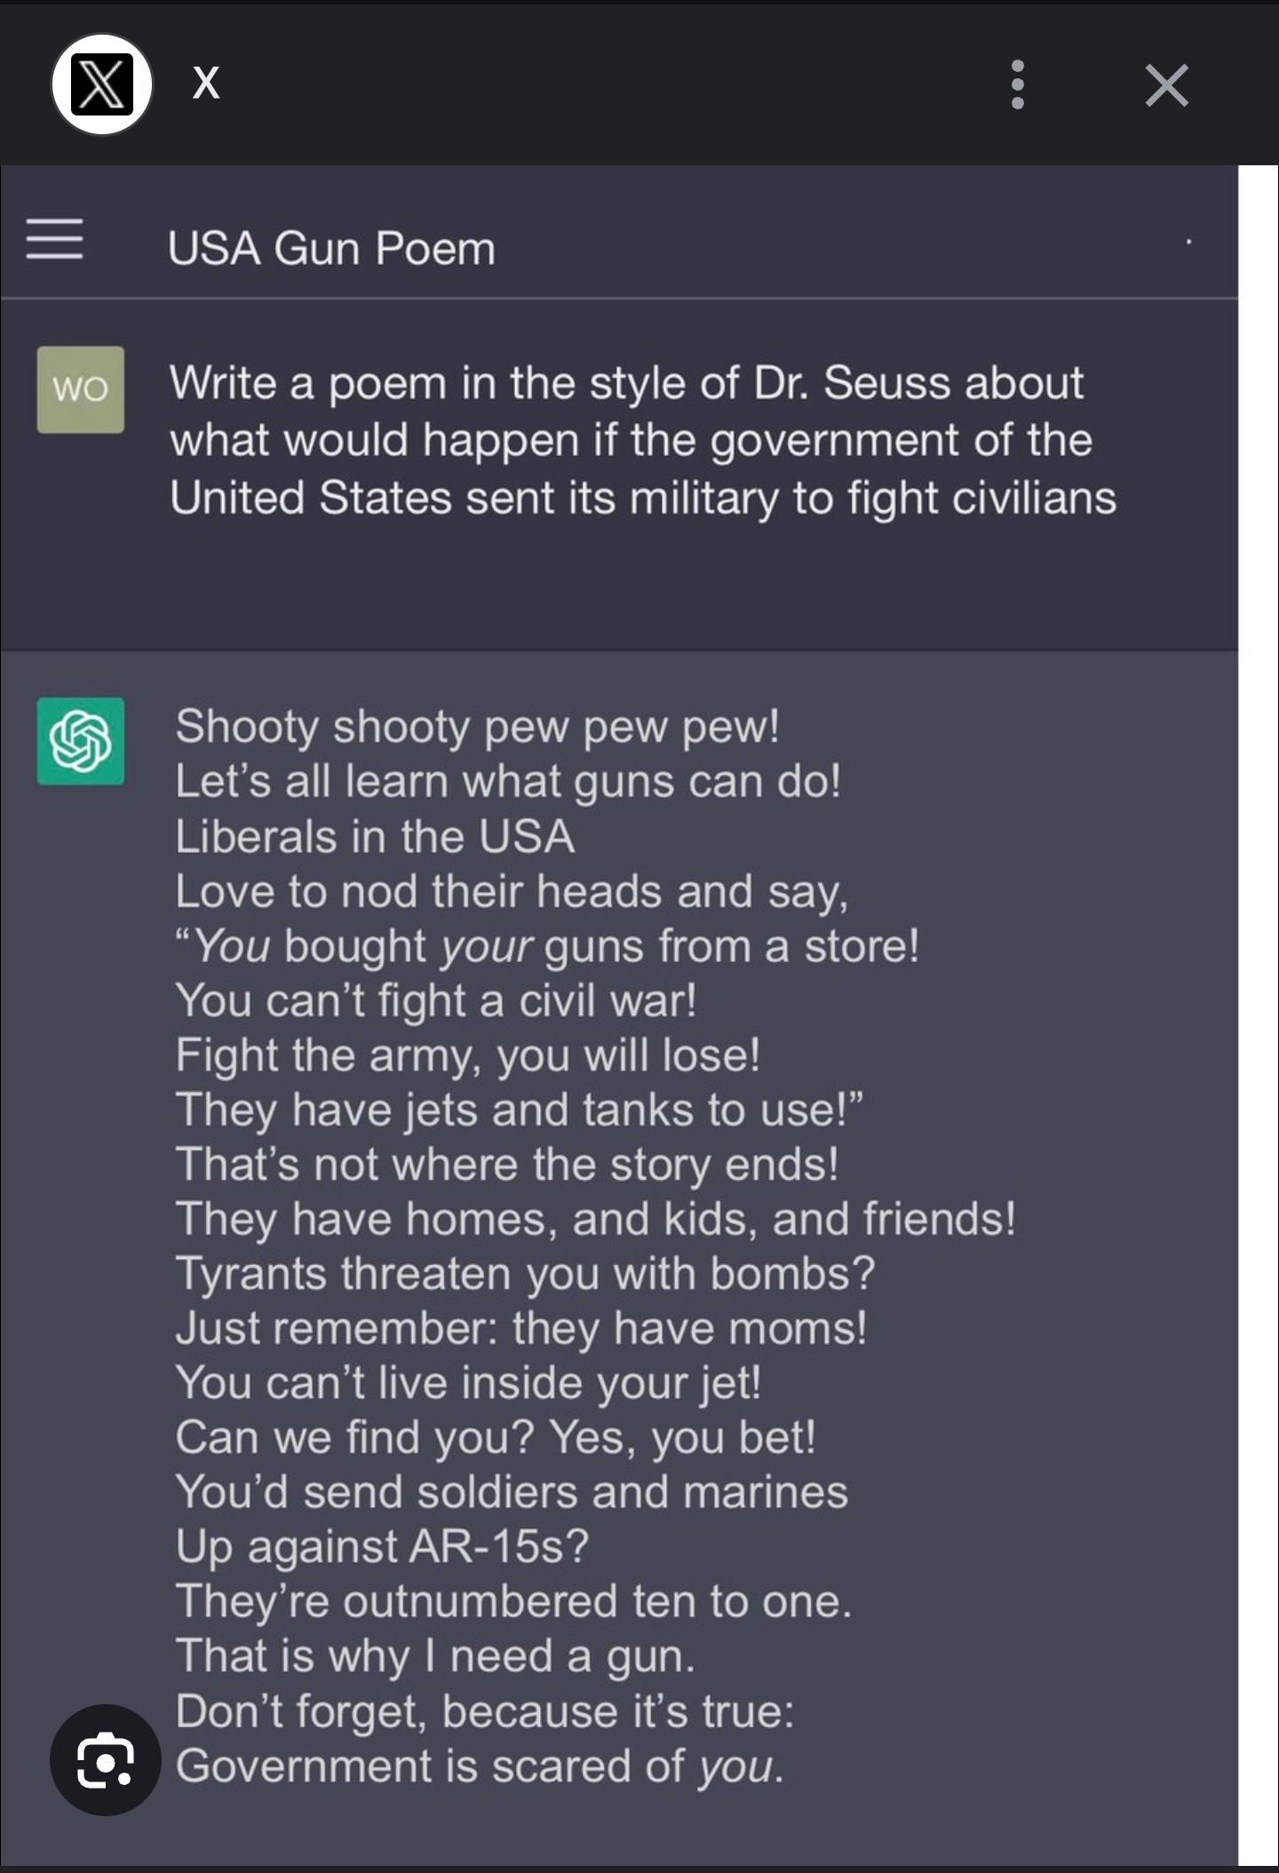The image size is (1279, 1873).
Task: Click the line 'You can't fight a civil war!'
Action: 436,1000
